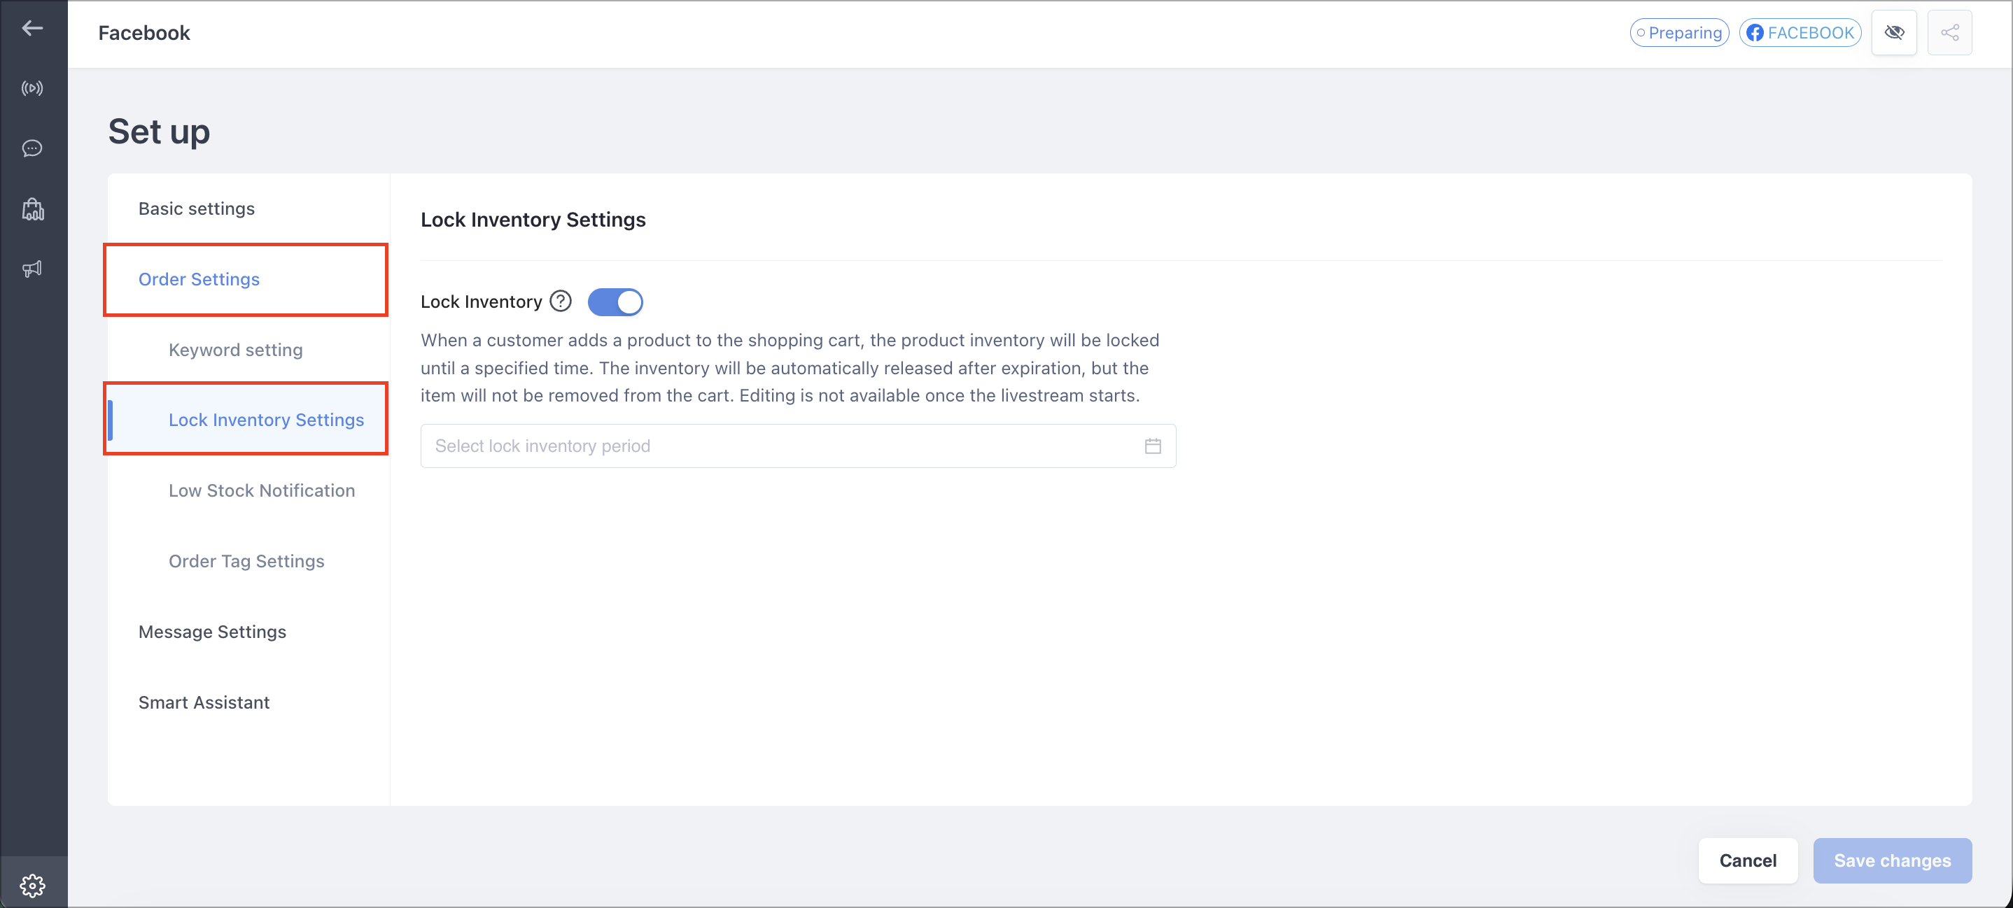2013x908 pixels.
Task: Open the megaphone campaigns sidebar icon
Action: (32, 269)
